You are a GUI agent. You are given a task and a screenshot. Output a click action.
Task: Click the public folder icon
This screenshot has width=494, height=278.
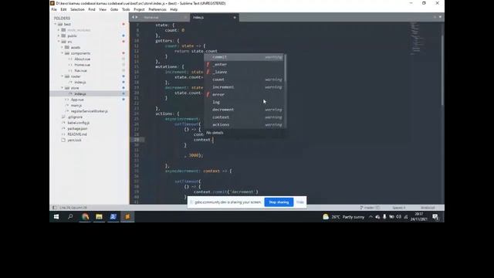[63, 36]
